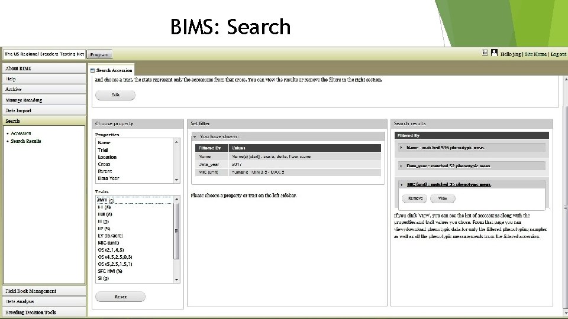Click the list icon near Hello jing
The width and height of the screenshot is (568, 319).
coord(485,53)
